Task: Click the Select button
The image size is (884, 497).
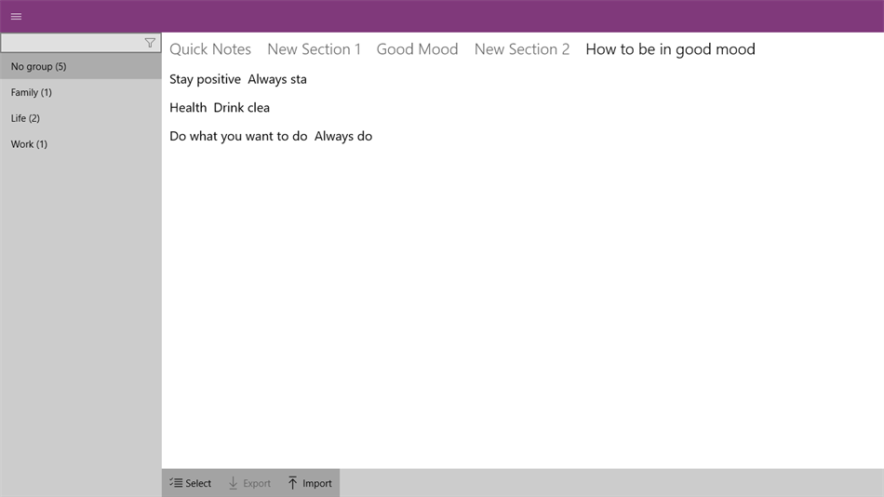Action: click(191, 483)
